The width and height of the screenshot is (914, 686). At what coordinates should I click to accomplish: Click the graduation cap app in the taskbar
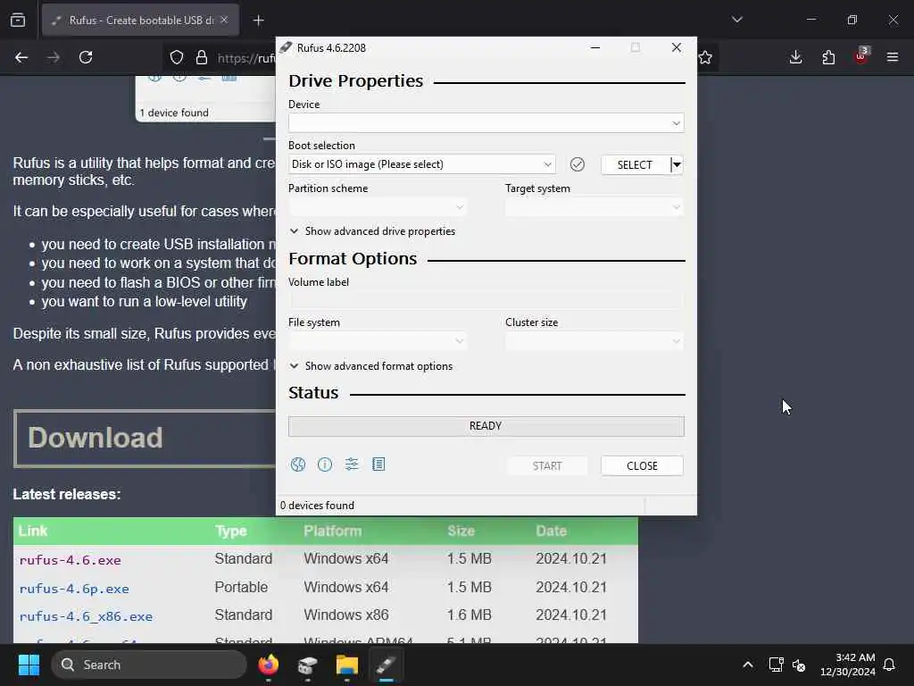307,665
